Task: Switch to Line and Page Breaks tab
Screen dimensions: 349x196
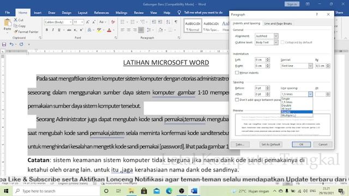Action: (278, 23)
